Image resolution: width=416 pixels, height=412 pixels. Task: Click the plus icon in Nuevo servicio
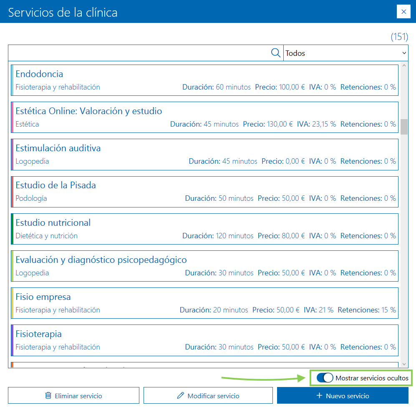[x=319, y=395]
